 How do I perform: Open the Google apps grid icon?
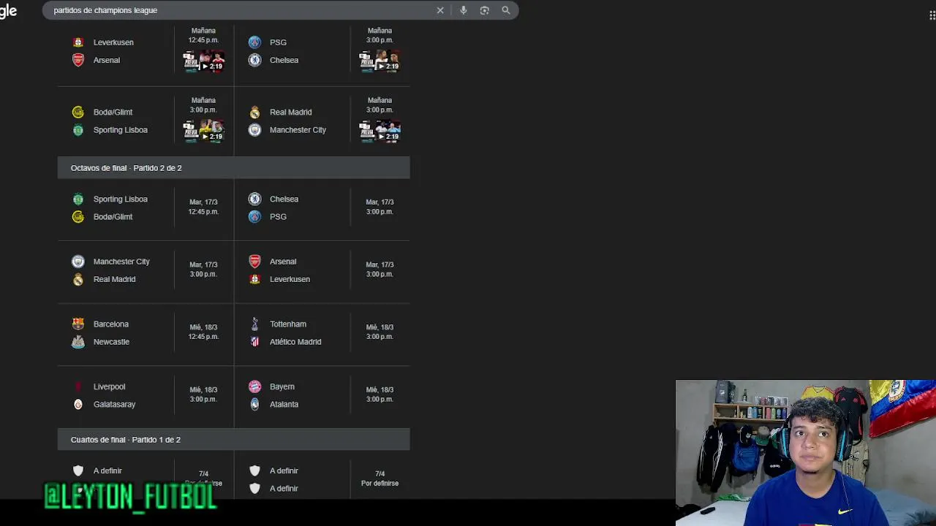[932, 15]
